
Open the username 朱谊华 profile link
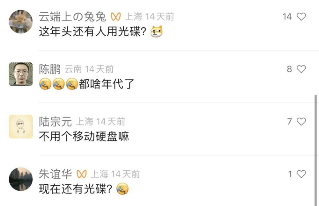(55, 174)
